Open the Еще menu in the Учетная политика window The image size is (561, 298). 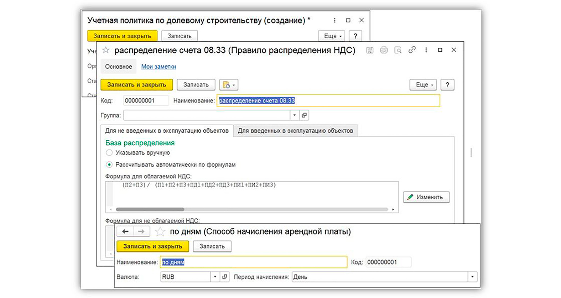[x=332, y=36]
